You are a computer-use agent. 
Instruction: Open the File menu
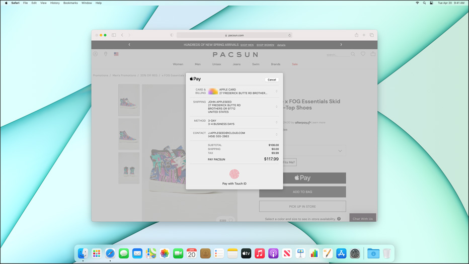[x=26, y=3]
